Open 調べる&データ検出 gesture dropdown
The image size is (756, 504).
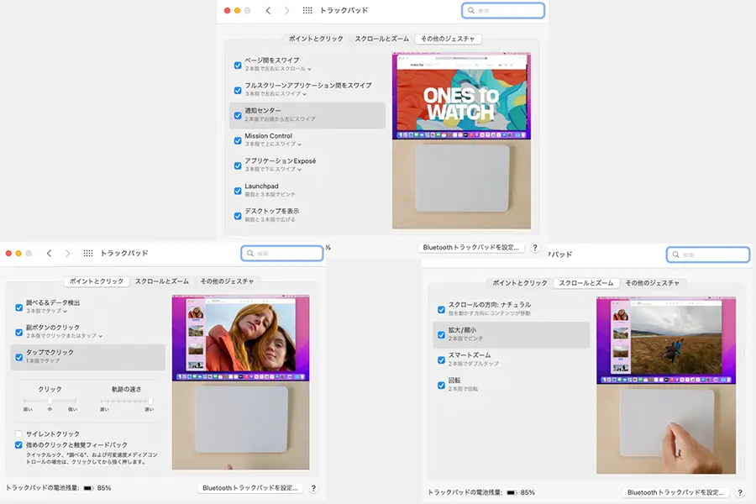coord(46,311)
